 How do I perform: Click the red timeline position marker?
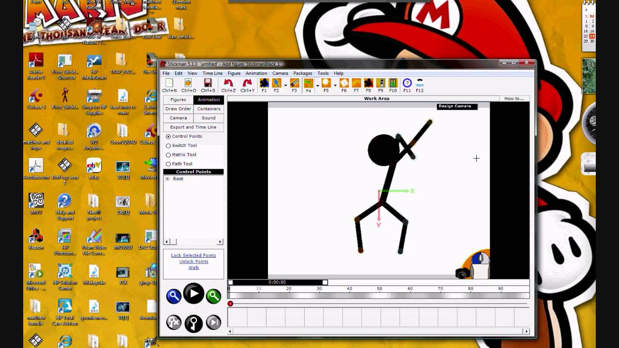click(230, 304)
